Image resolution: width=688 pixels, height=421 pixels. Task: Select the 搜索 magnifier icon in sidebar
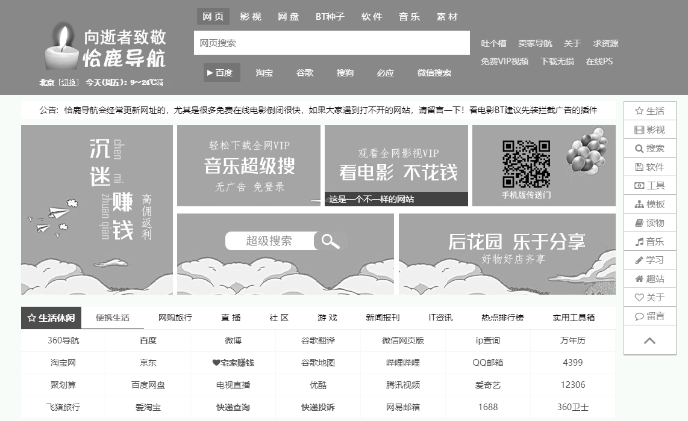point(639,149)
